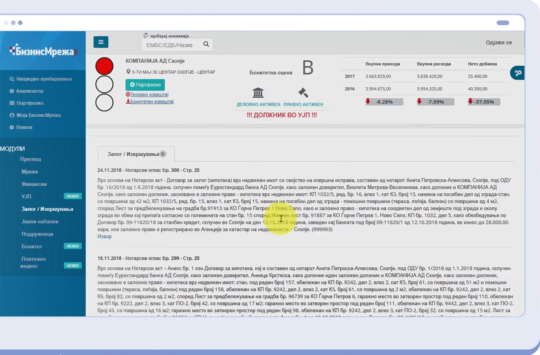Click the БизнисМрежа logo
The width and height of the screenshot is (540, 355).
click(x=44, y=51)
